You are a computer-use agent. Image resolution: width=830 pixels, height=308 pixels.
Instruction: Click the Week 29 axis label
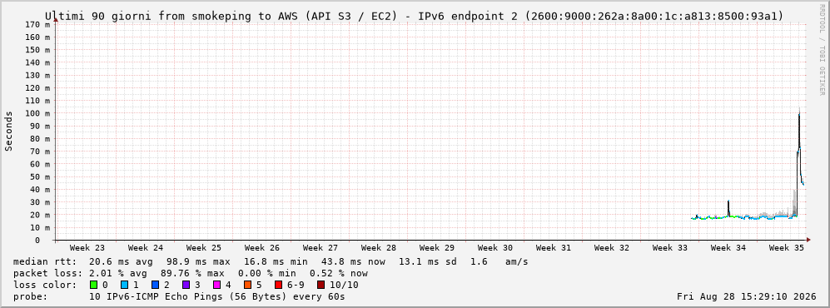click(437, 248)
